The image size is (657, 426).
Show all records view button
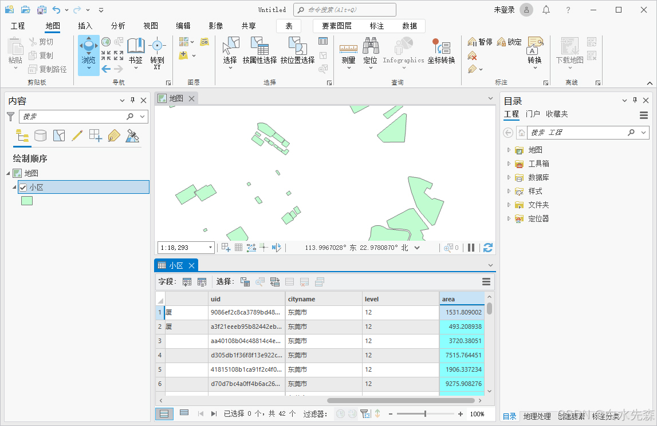click(x=164, y=414)
